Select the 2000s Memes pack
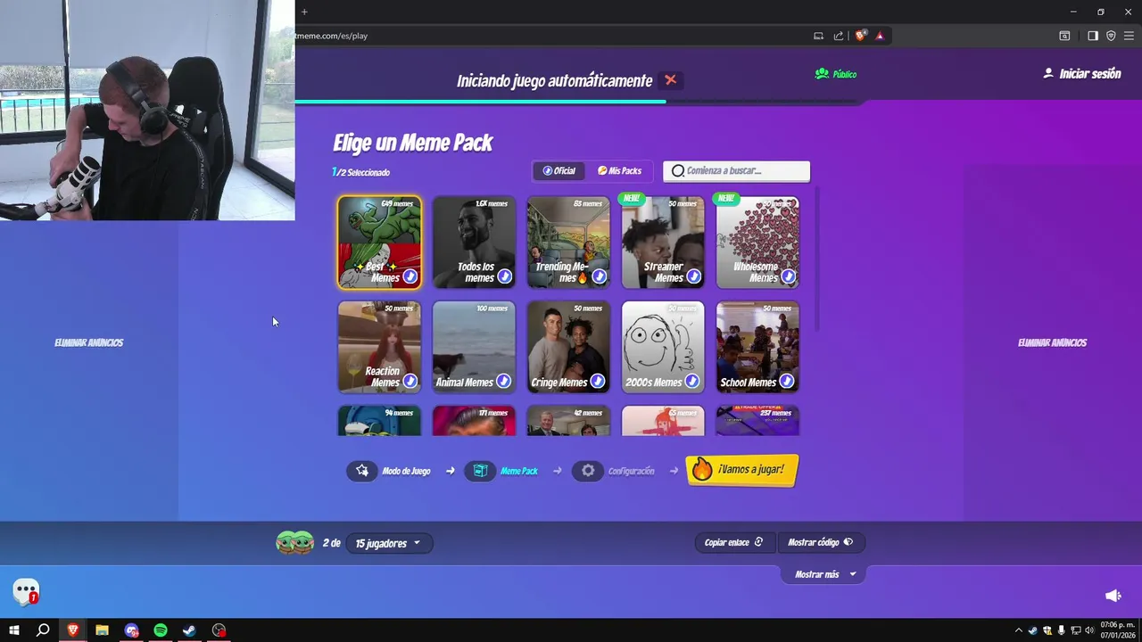The image size is (1142, 642). (663, 347)
